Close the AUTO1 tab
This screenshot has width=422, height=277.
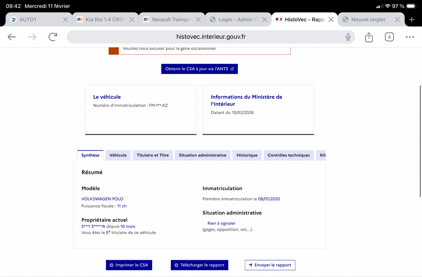(65, 20)
